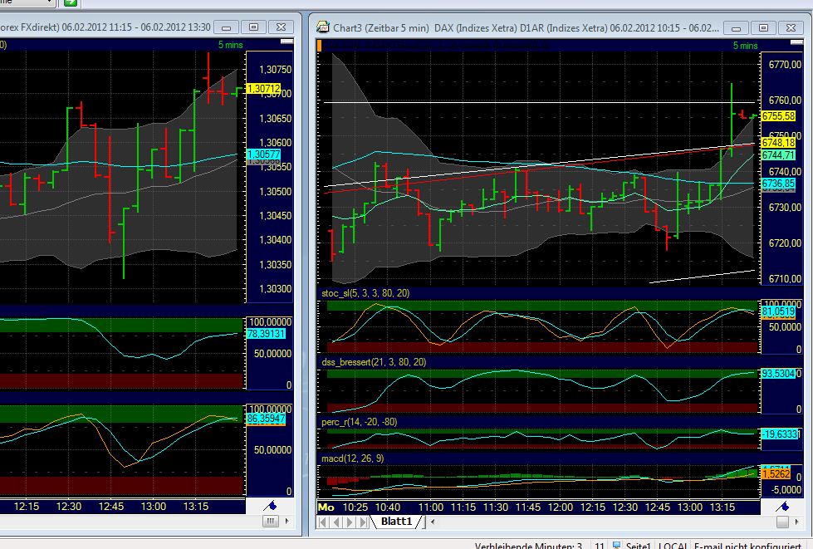Click the -19,6333 perc_r value tag
The height and width of the screenshot is (549, 813).
780,434
